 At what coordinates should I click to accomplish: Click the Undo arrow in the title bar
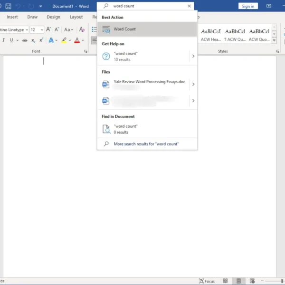coord(18,6)
